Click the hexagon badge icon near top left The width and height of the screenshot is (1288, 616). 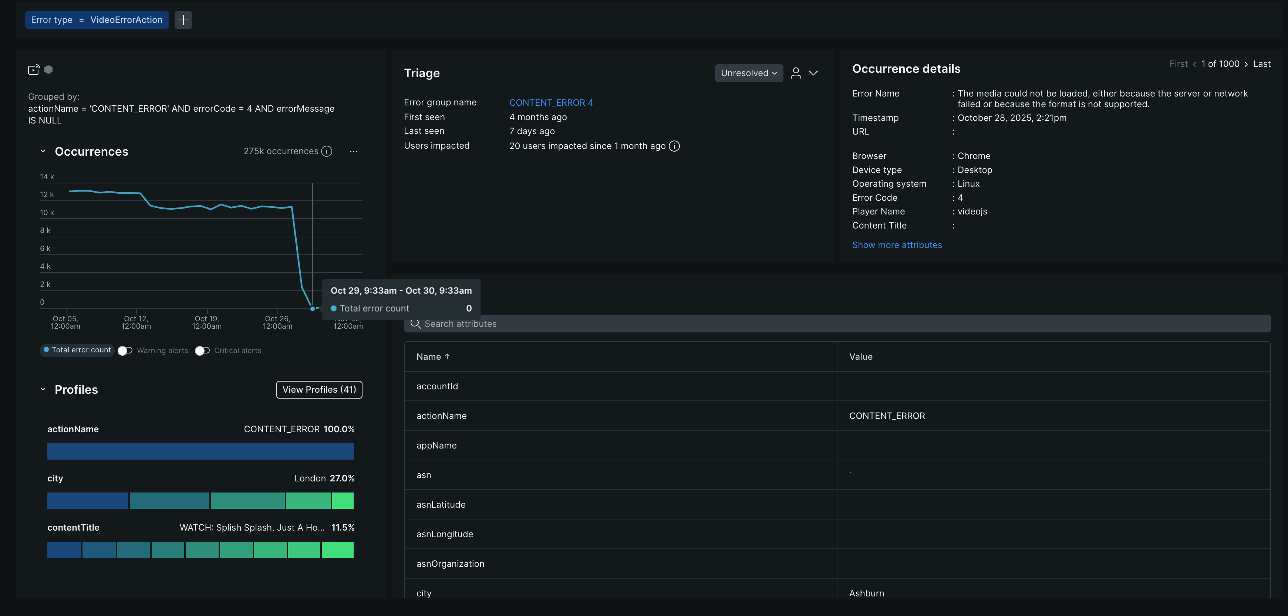pos(48,70)
